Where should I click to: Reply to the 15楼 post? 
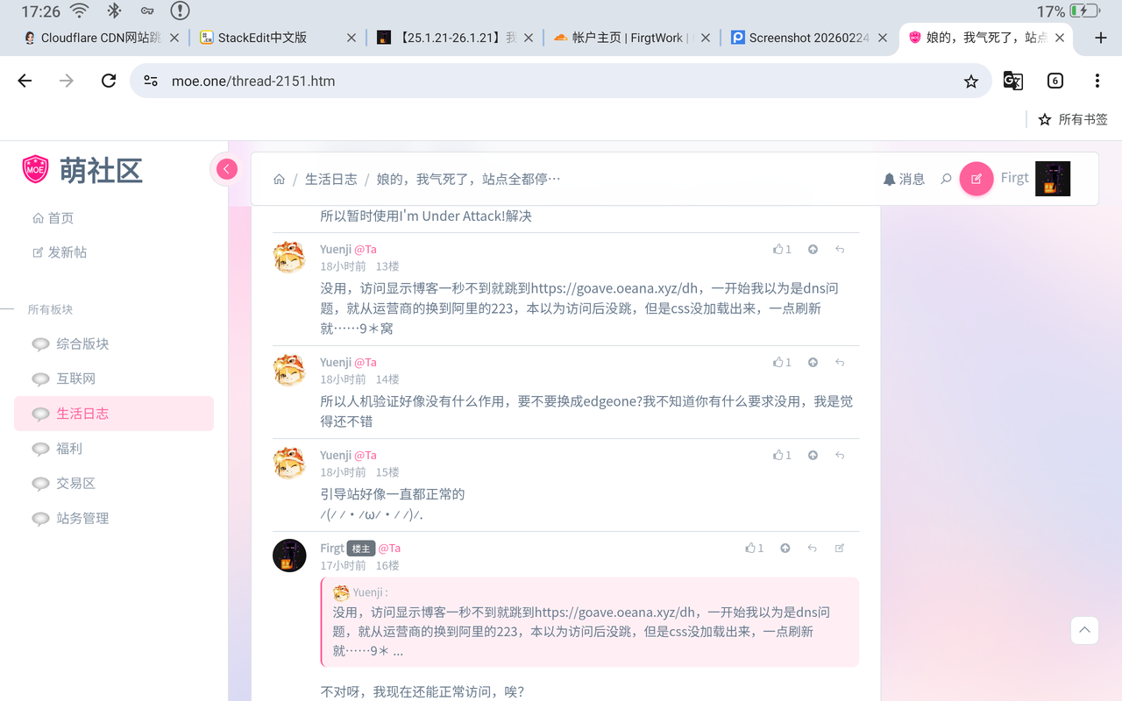point(840,456)
